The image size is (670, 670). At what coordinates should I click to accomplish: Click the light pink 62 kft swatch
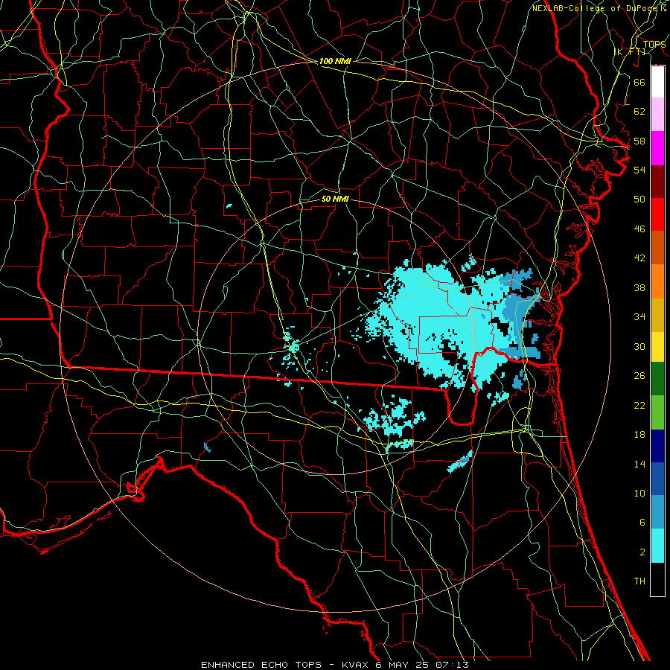pyautogui.click(x=657, y=115)
